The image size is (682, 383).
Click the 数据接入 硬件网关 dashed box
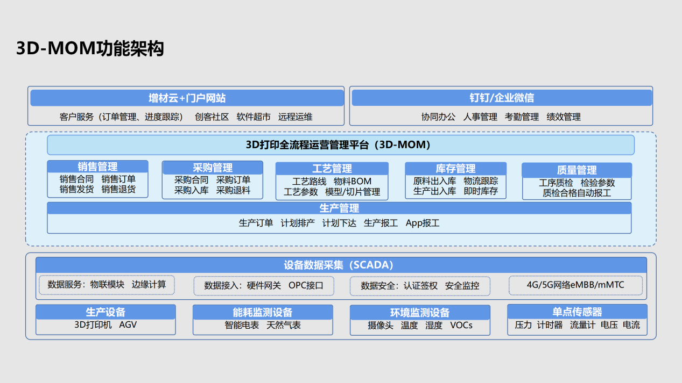tap(264, 286)
